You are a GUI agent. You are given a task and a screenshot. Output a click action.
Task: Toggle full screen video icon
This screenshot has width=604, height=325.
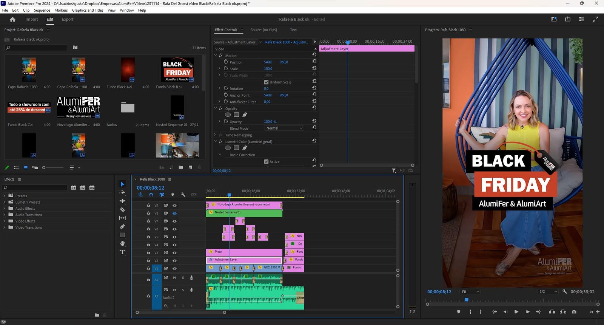pos(595,19)
